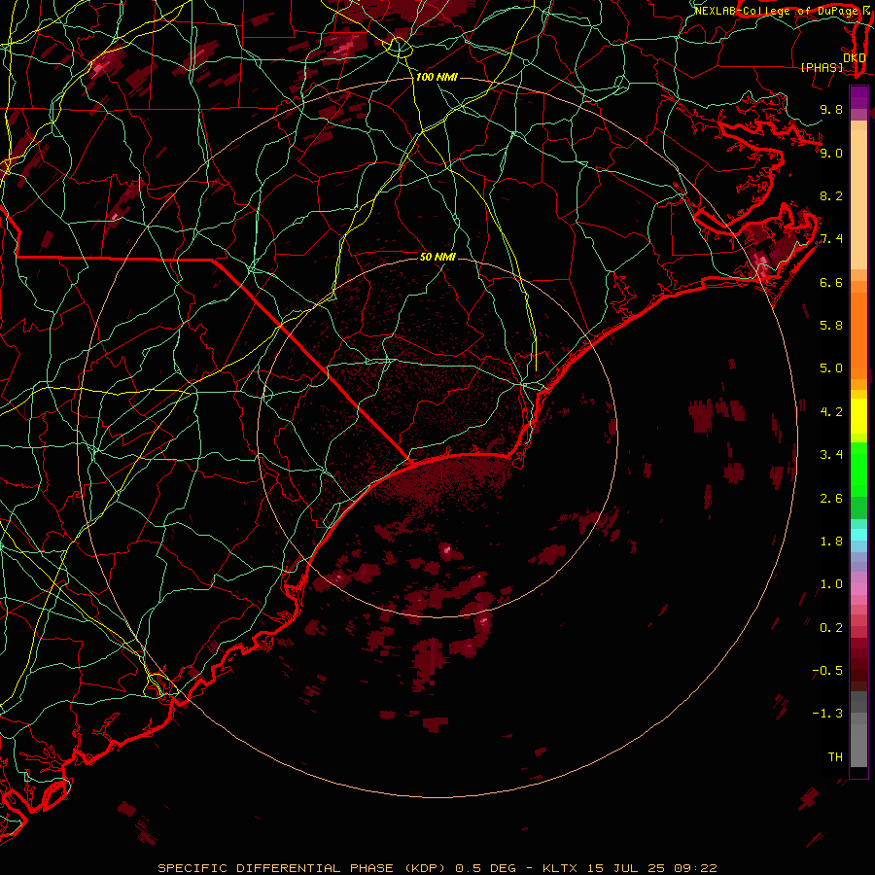
Task: Click the orange segment of the color bar
Action: tap(858, 334)
